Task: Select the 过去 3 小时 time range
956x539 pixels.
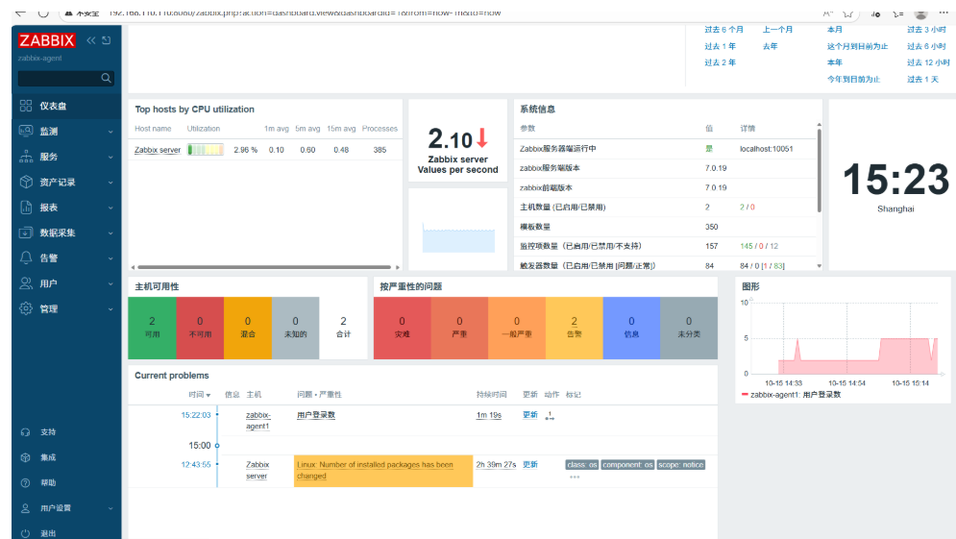Action: pyautogui.click(x=926, y=29)
